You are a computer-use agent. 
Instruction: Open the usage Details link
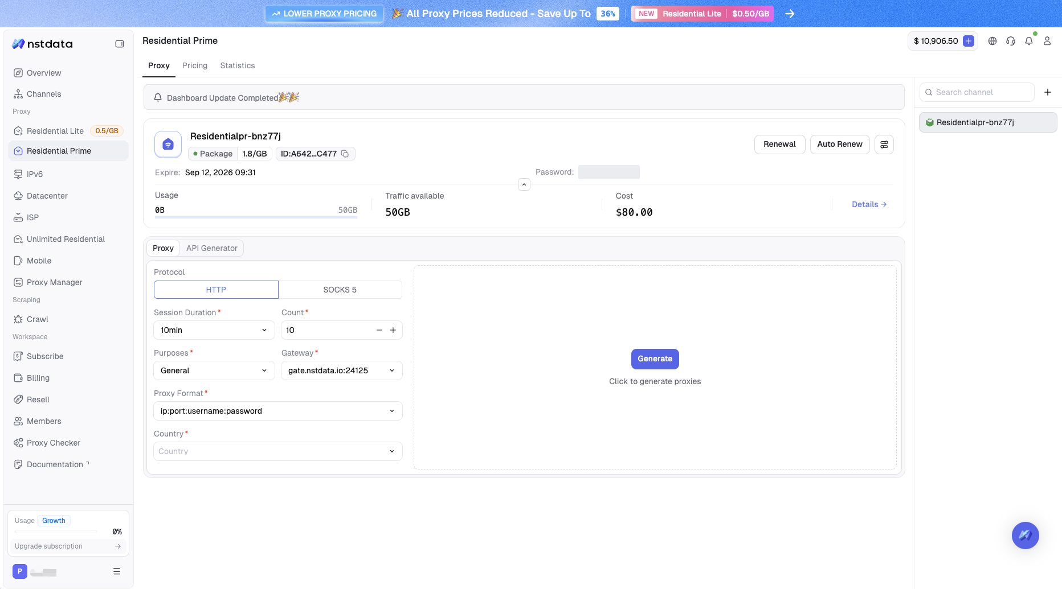(x=869, y=204)
